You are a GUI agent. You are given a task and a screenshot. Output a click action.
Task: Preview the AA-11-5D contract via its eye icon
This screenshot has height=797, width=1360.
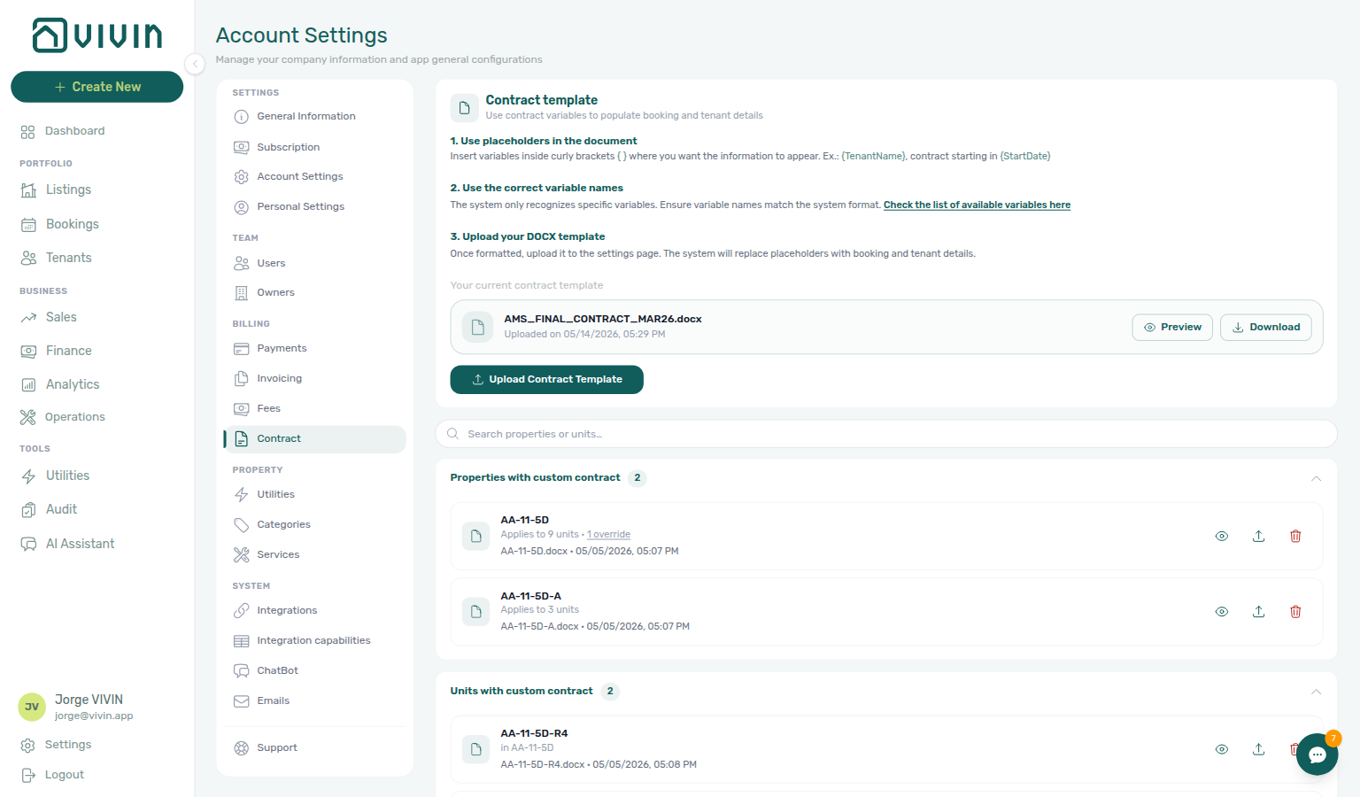[x=1222, y=537]
